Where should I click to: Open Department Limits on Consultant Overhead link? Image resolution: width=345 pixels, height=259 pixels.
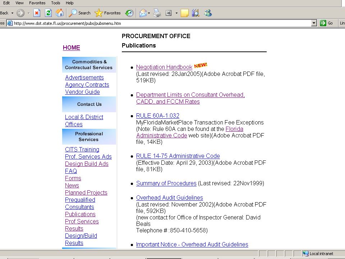[190, 98]
